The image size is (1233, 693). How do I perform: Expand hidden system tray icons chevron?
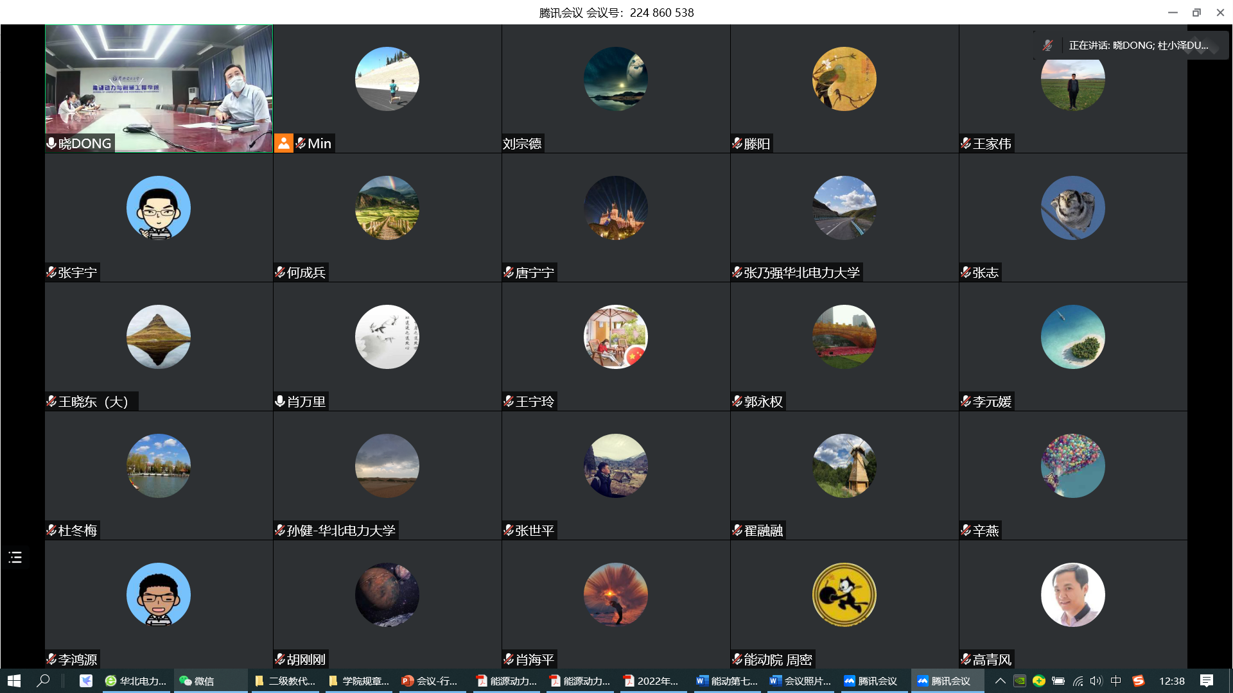tap(1001, 681)
